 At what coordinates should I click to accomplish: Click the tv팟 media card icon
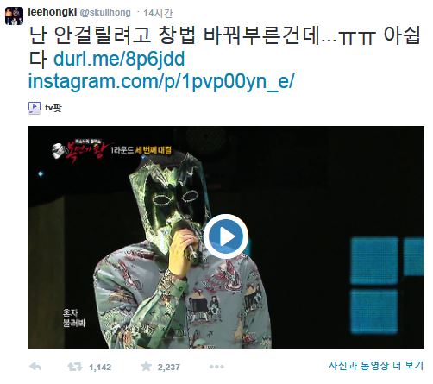point(35,108)
